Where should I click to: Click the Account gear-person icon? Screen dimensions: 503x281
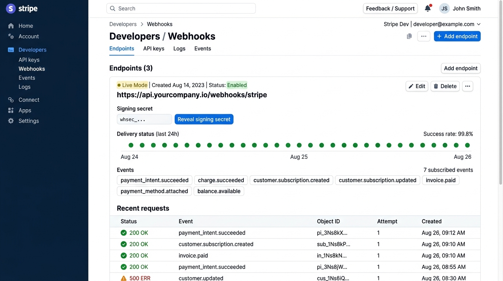11,36
